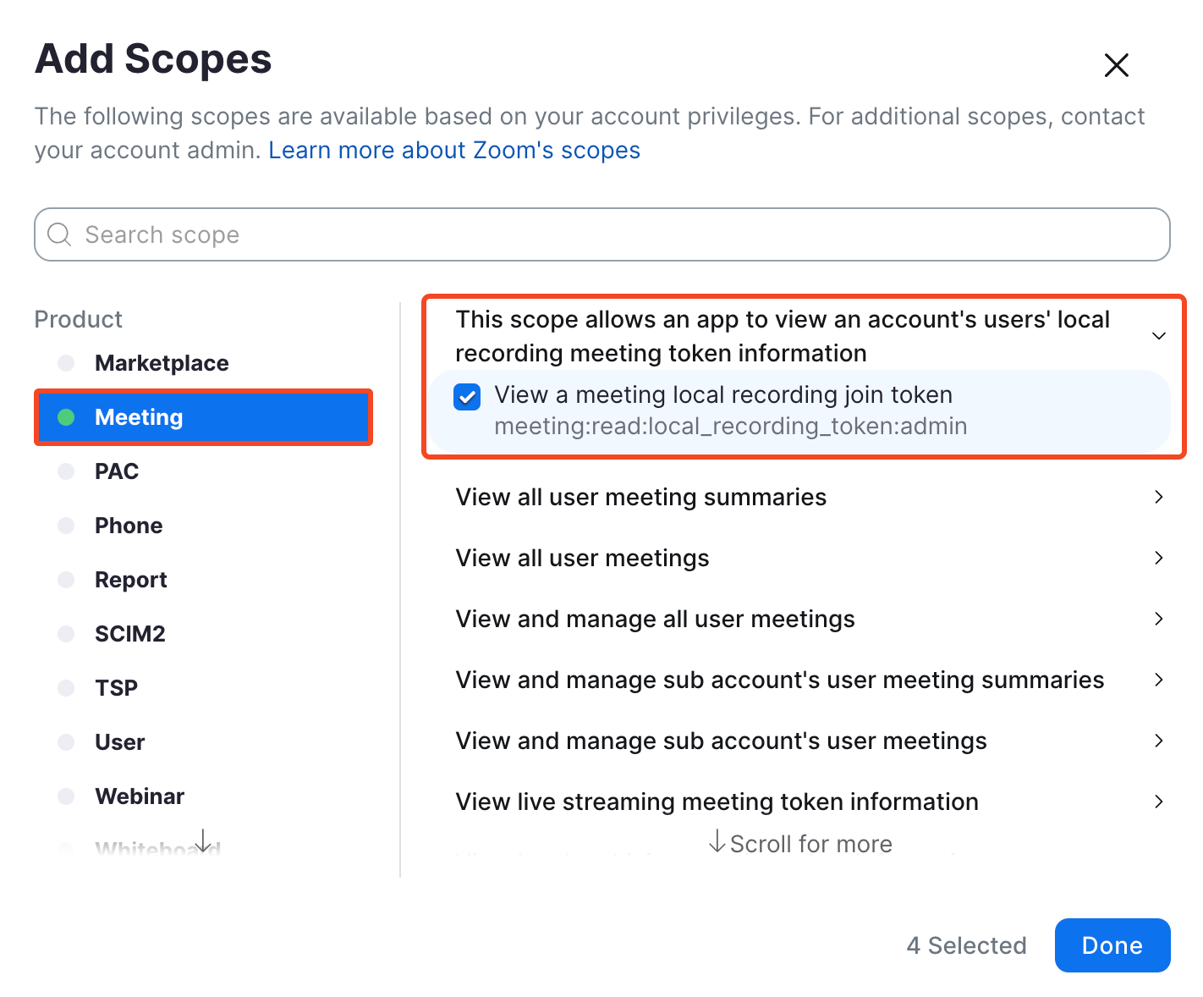Click the Product list heading

tap(79, 319)
